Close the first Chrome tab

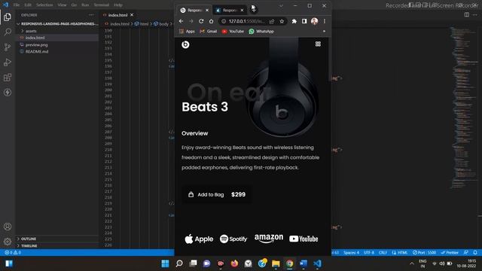(207, 10)
